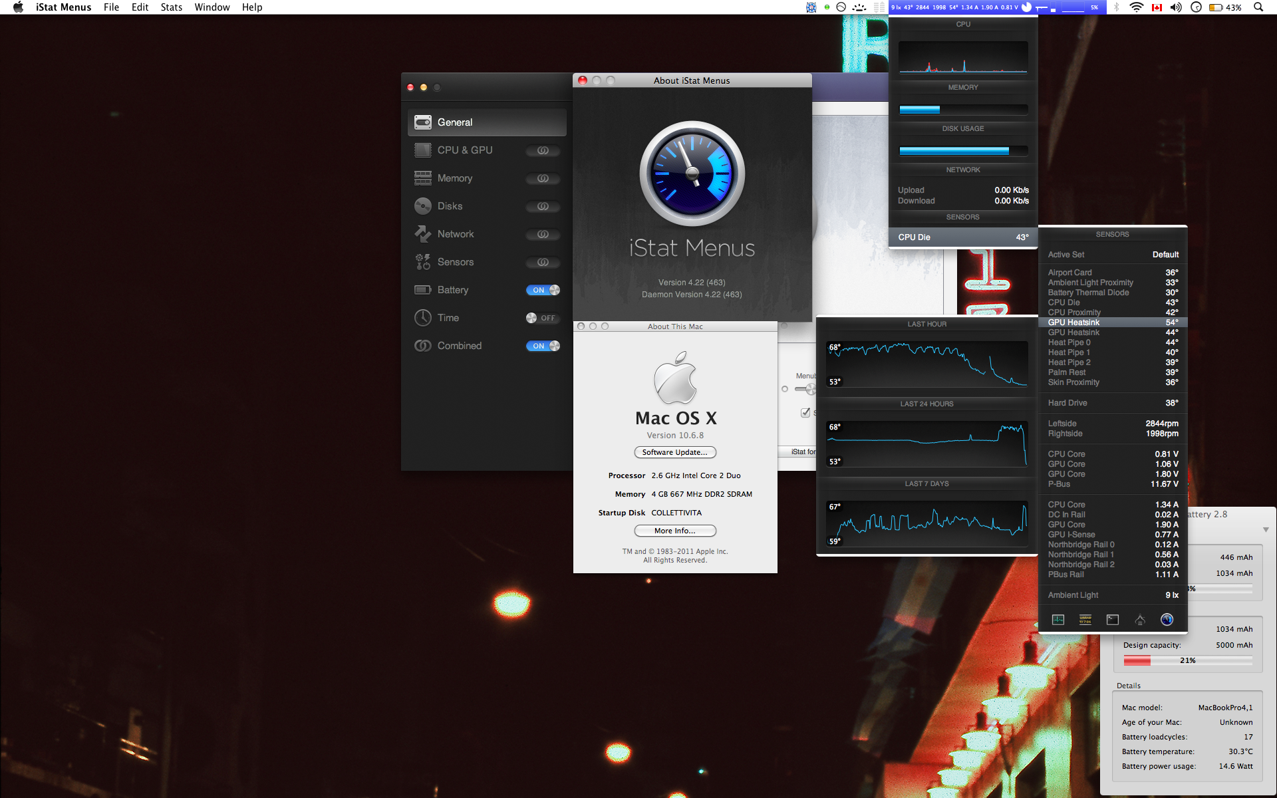This screenshot has width=1277, height=798.
Task: Turn off Battery switch
Action: point(543,290)
